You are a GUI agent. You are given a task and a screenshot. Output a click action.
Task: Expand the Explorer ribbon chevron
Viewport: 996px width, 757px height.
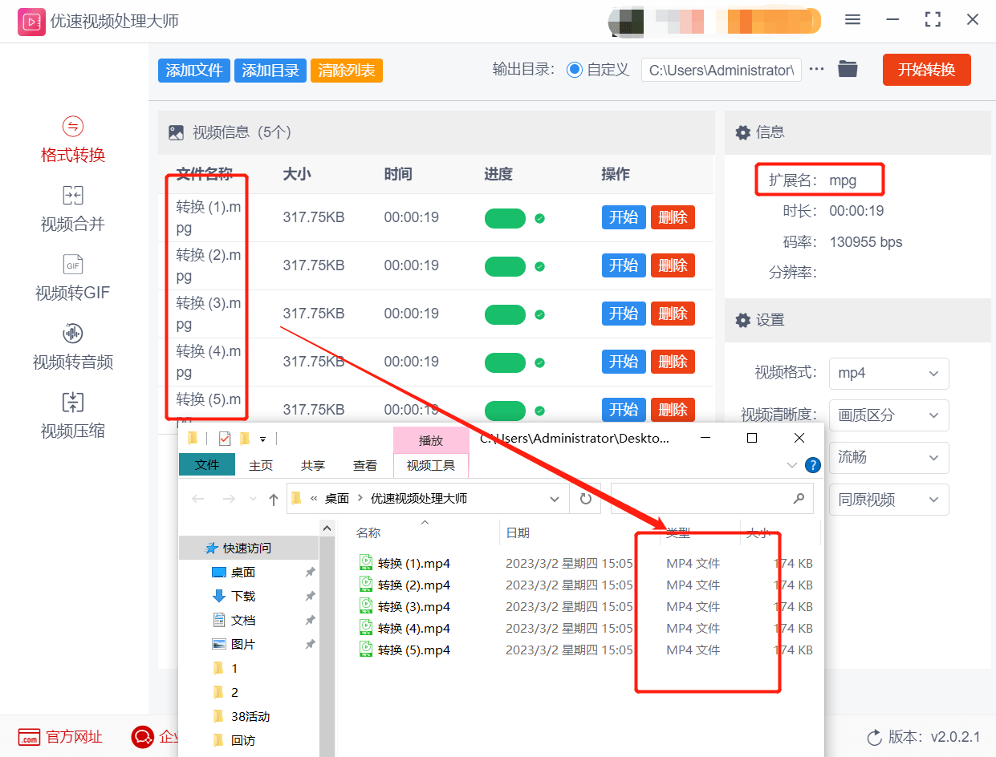coord(792,465)
